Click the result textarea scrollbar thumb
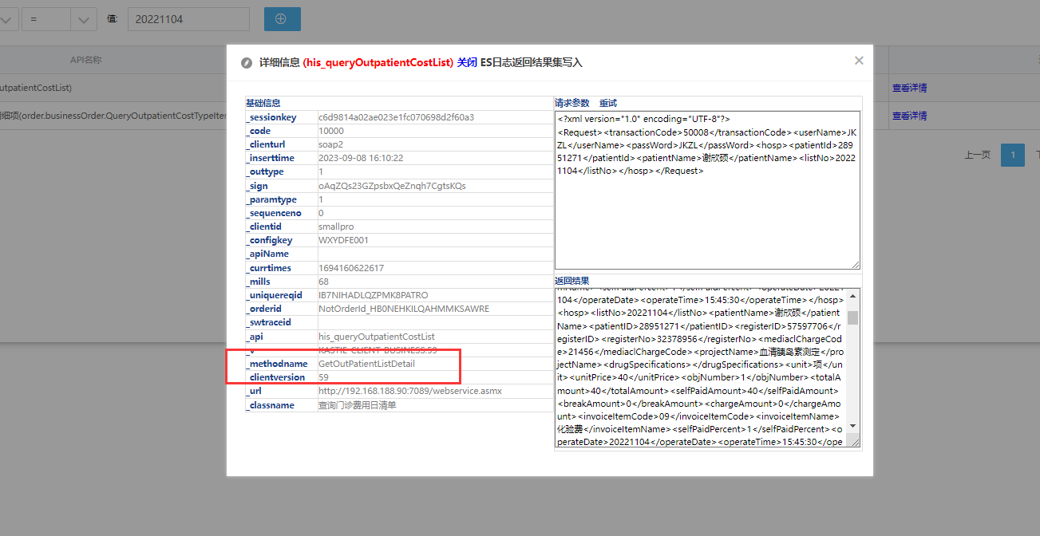The image size is (1040, 536). [853, 317]
